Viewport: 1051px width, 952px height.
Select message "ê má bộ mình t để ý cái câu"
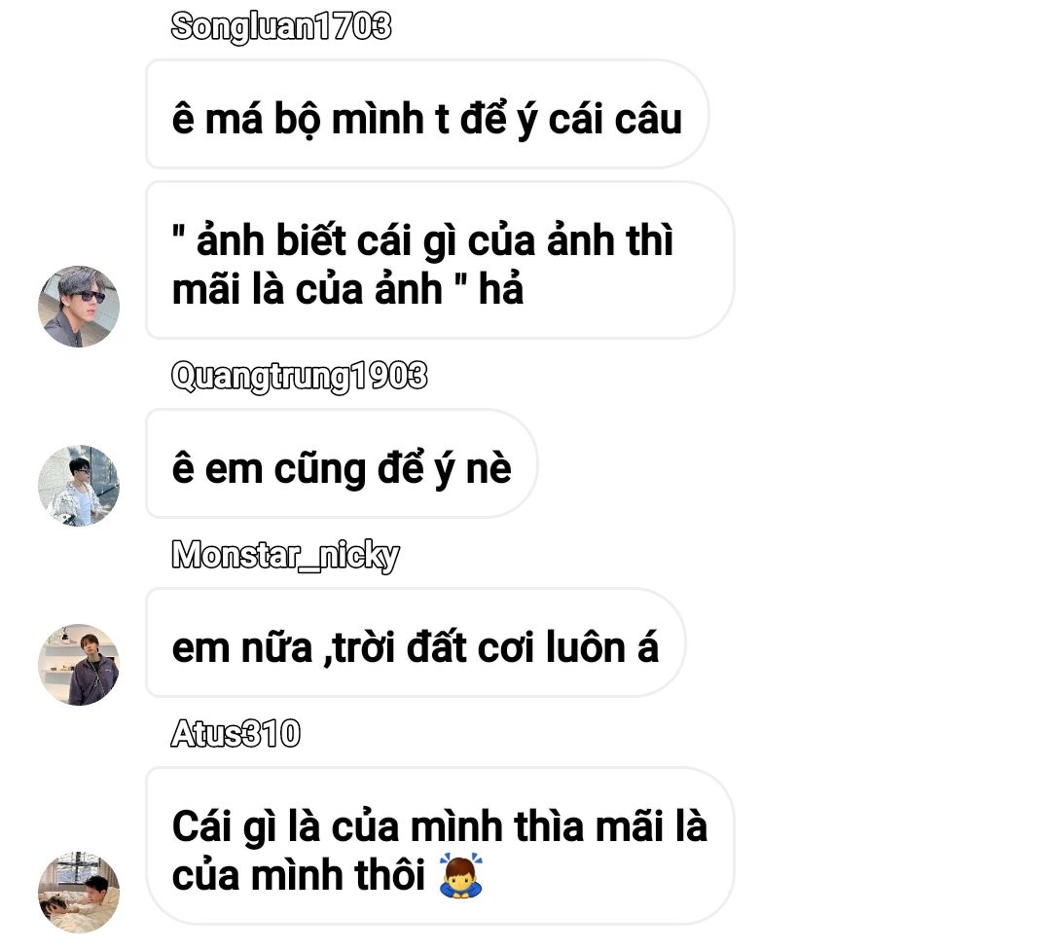pyautogui.click(x=427, y=114)
